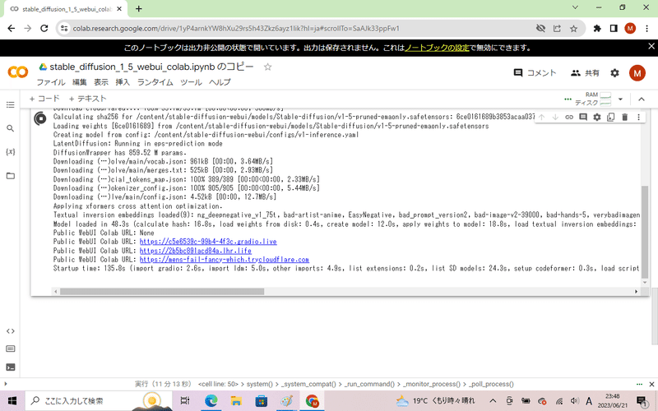Open the code snippets panel

pyautogui.click(x=11, y=331)
